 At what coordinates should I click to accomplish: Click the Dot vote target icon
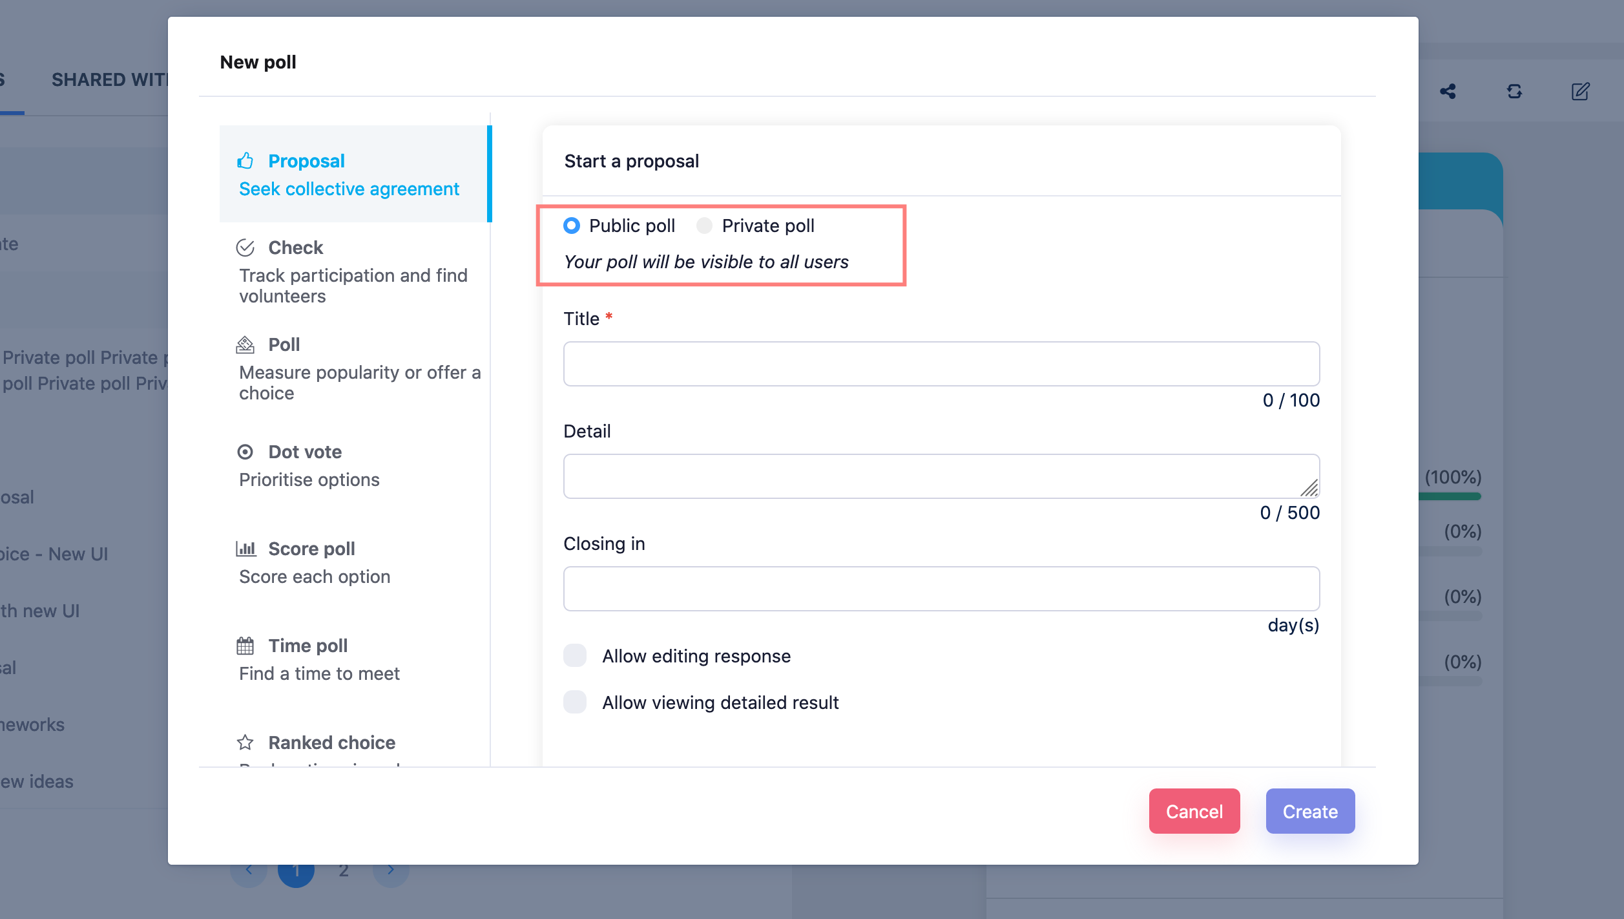point(245,452)
